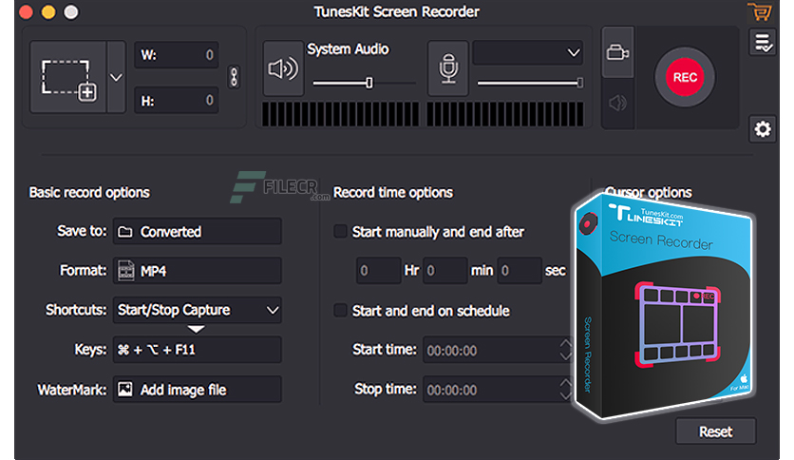Expand the capture area dropdown arrow

point(116,77)
